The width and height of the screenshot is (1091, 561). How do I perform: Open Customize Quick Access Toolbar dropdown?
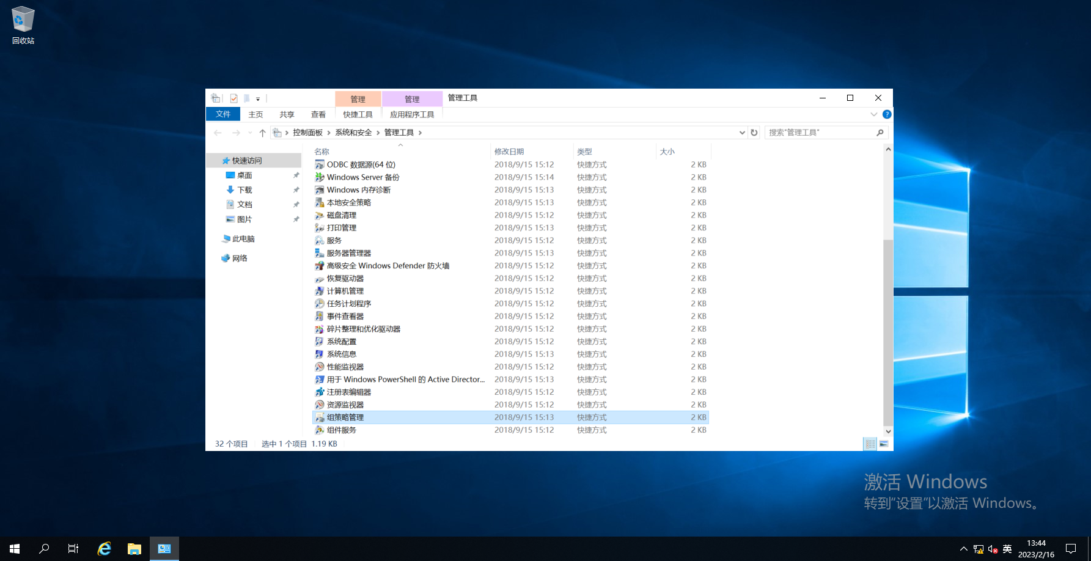258,98
